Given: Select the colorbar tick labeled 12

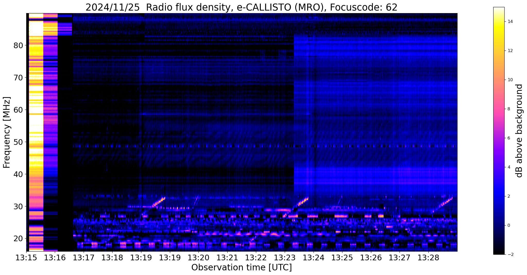Looking at the screenshot, I should [x=510, y=51].
